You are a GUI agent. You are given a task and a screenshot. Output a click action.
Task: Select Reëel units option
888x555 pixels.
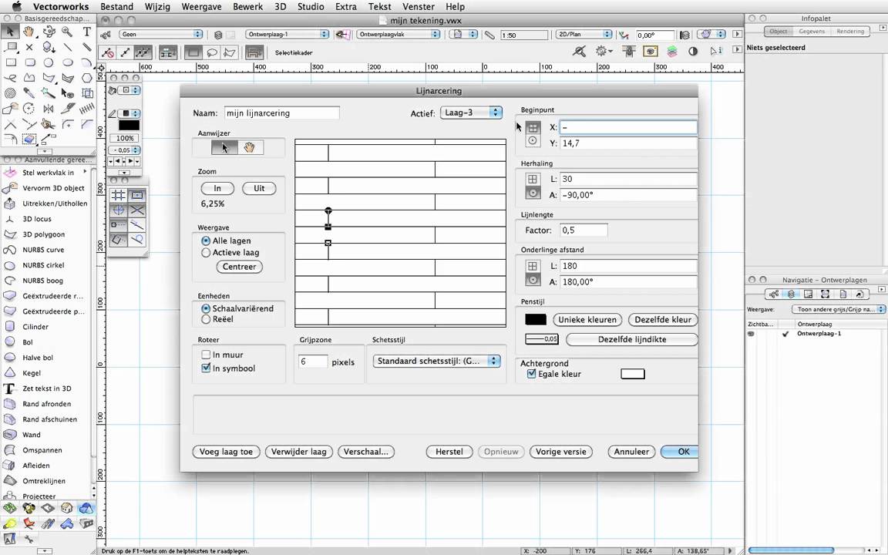point(206,319)
